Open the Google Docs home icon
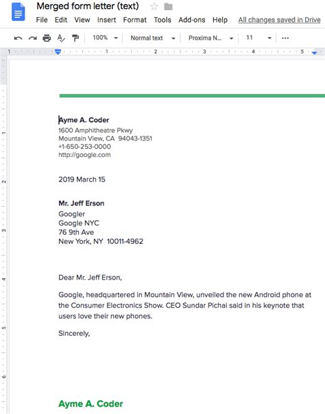 19,12
